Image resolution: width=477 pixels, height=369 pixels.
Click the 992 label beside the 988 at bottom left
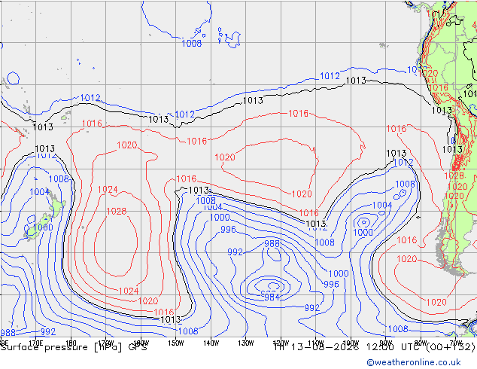tap(48, 331)
